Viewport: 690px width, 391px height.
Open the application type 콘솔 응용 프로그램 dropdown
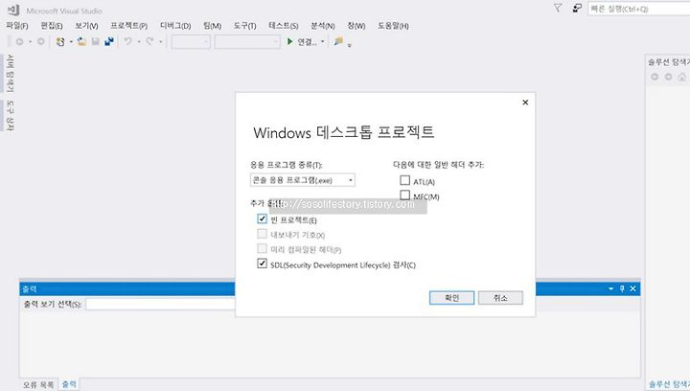(x=303, y=180)
